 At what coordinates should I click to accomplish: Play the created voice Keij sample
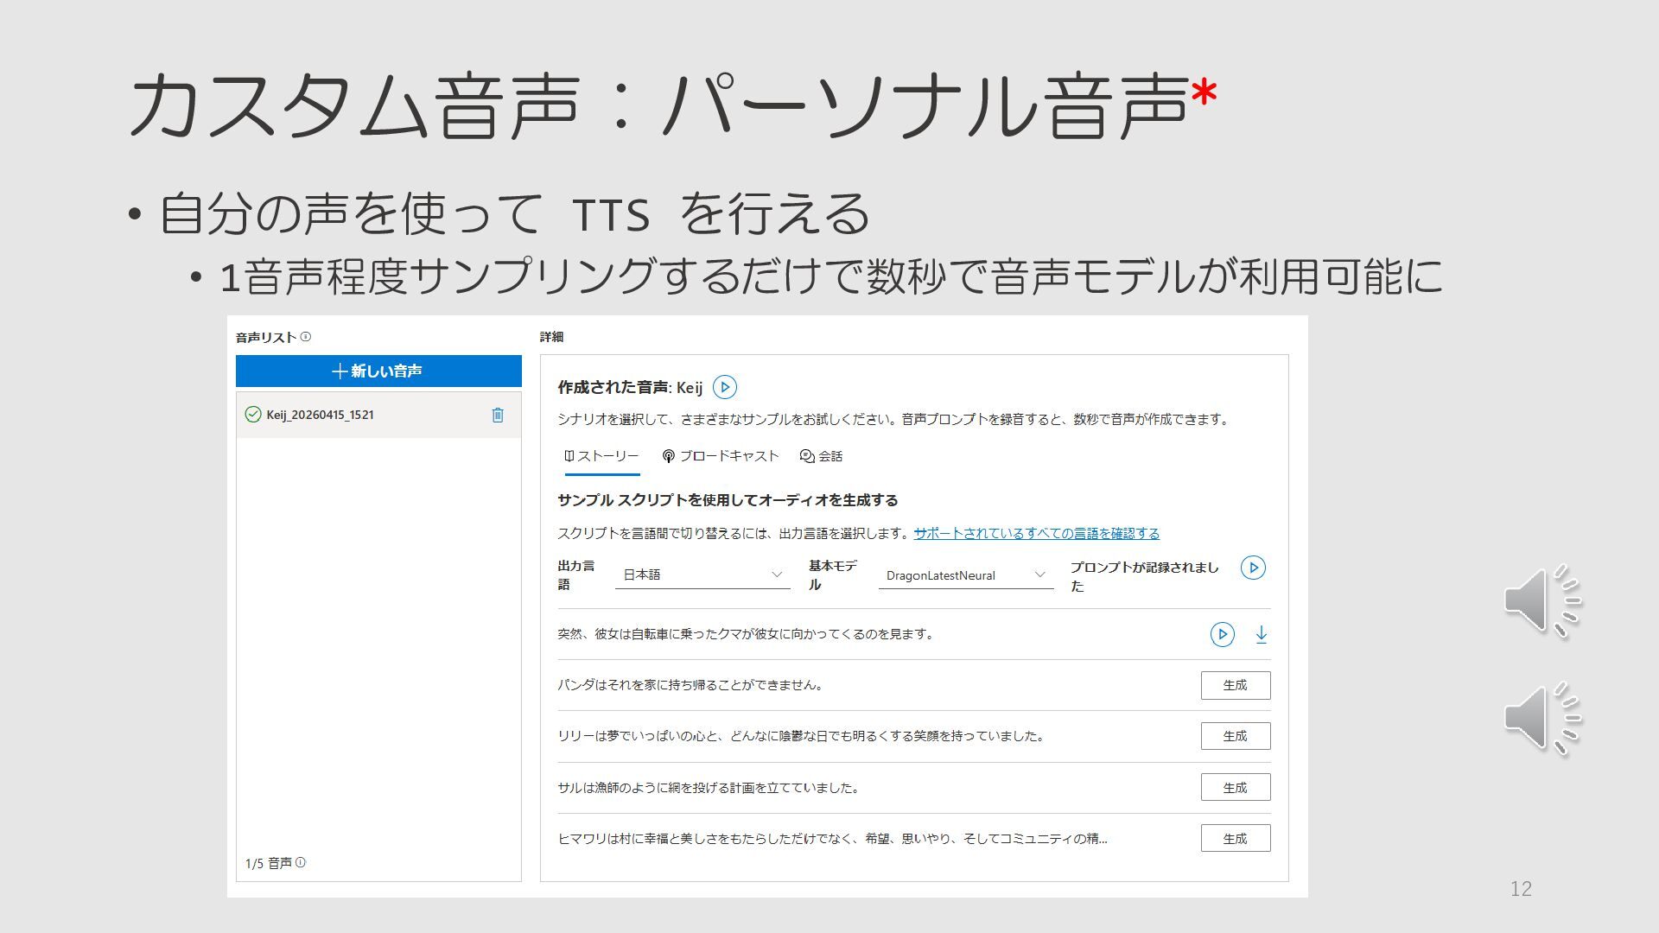[x=724, y=387]
